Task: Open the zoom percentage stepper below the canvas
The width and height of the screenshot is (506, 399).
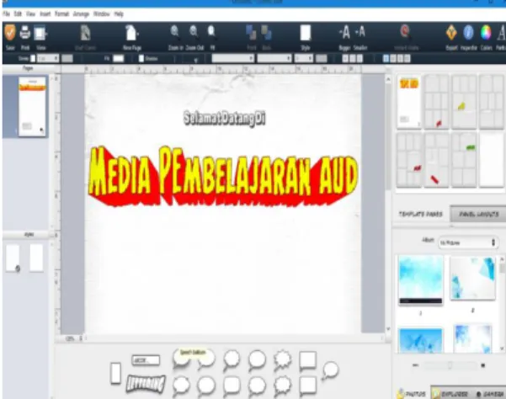Action: [x=81, y=338]
